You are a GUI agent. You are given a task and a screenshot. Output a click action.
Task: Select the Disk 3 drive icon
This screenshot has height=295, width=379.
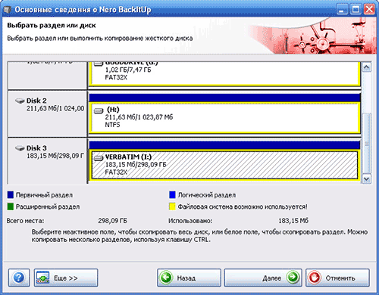20,148
